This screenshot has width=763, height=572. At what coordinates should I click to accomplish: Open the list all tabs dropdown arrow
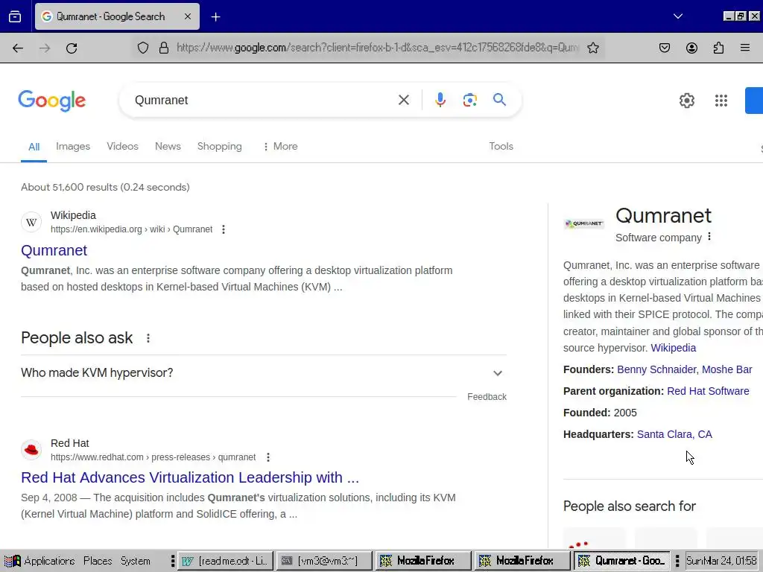coord(678,16)
